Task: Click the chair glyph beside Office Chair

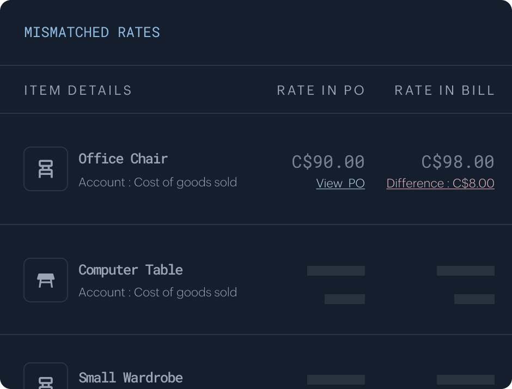Action: pyautogui.click(x=46, y=169)
